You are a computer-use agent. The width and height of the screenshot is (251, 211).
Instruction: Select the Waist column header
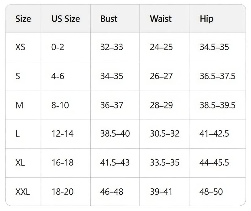pos(161,19)
